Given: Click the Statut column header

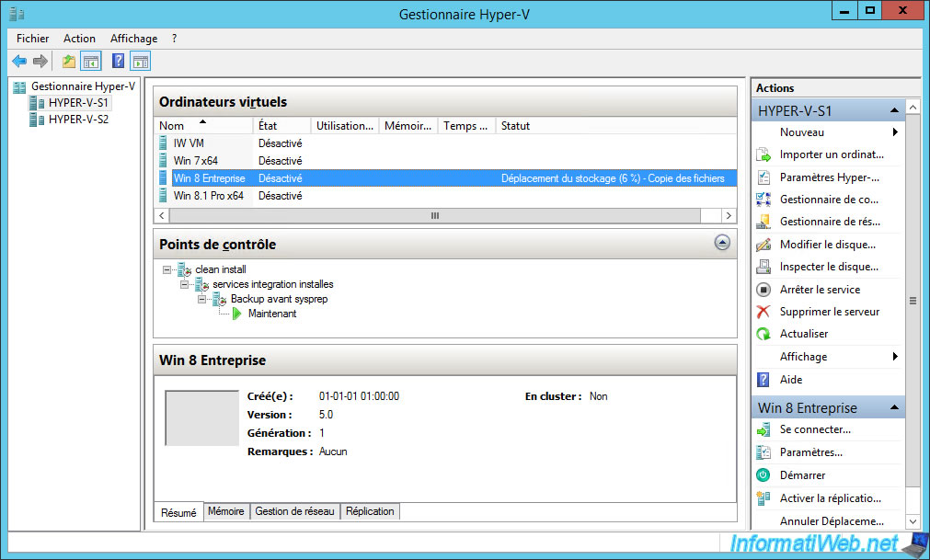Looking at the screenshot, I should [x=615, y=126].
